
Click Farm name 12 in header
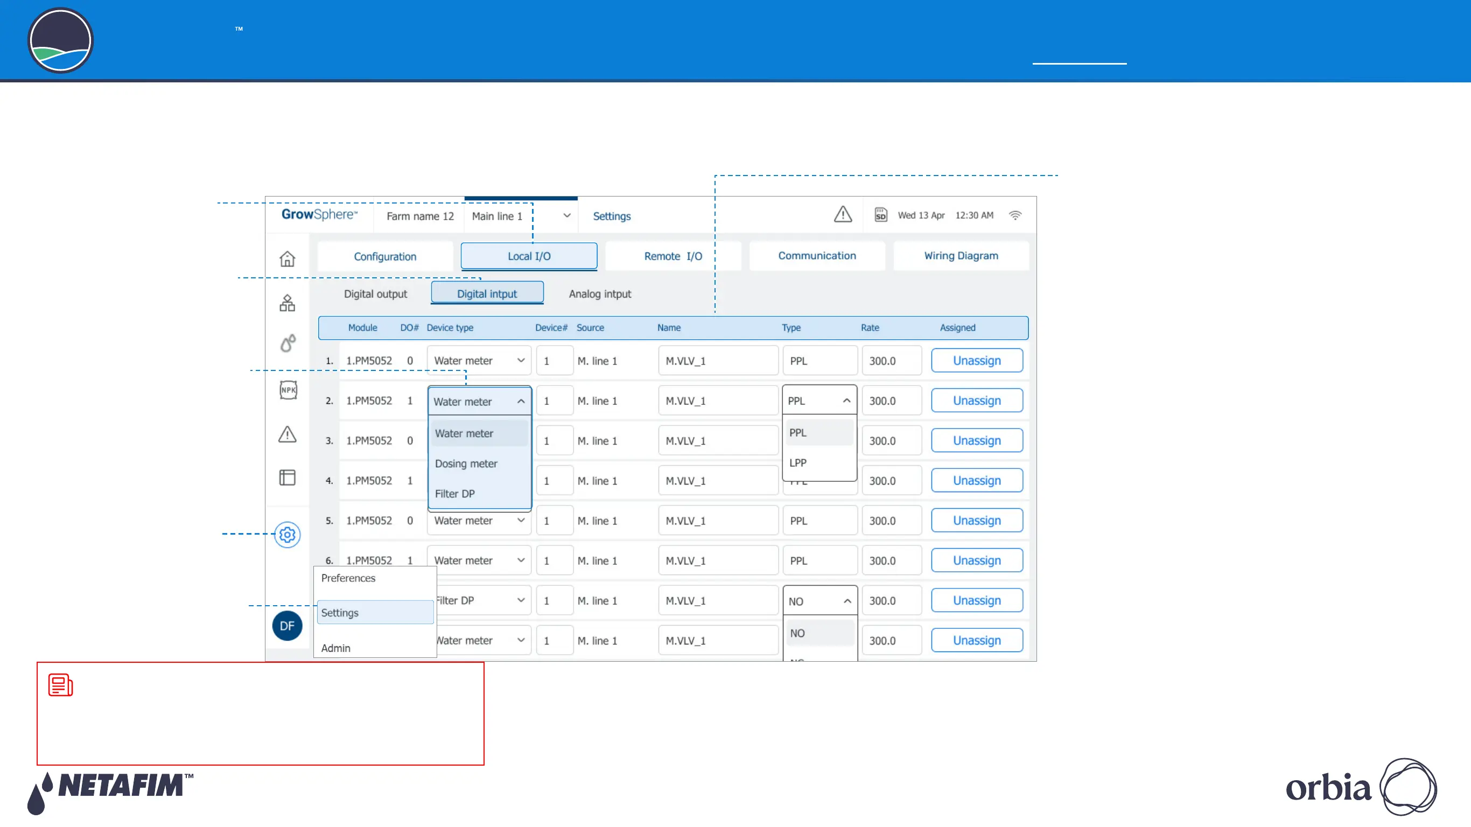[420, 216]
